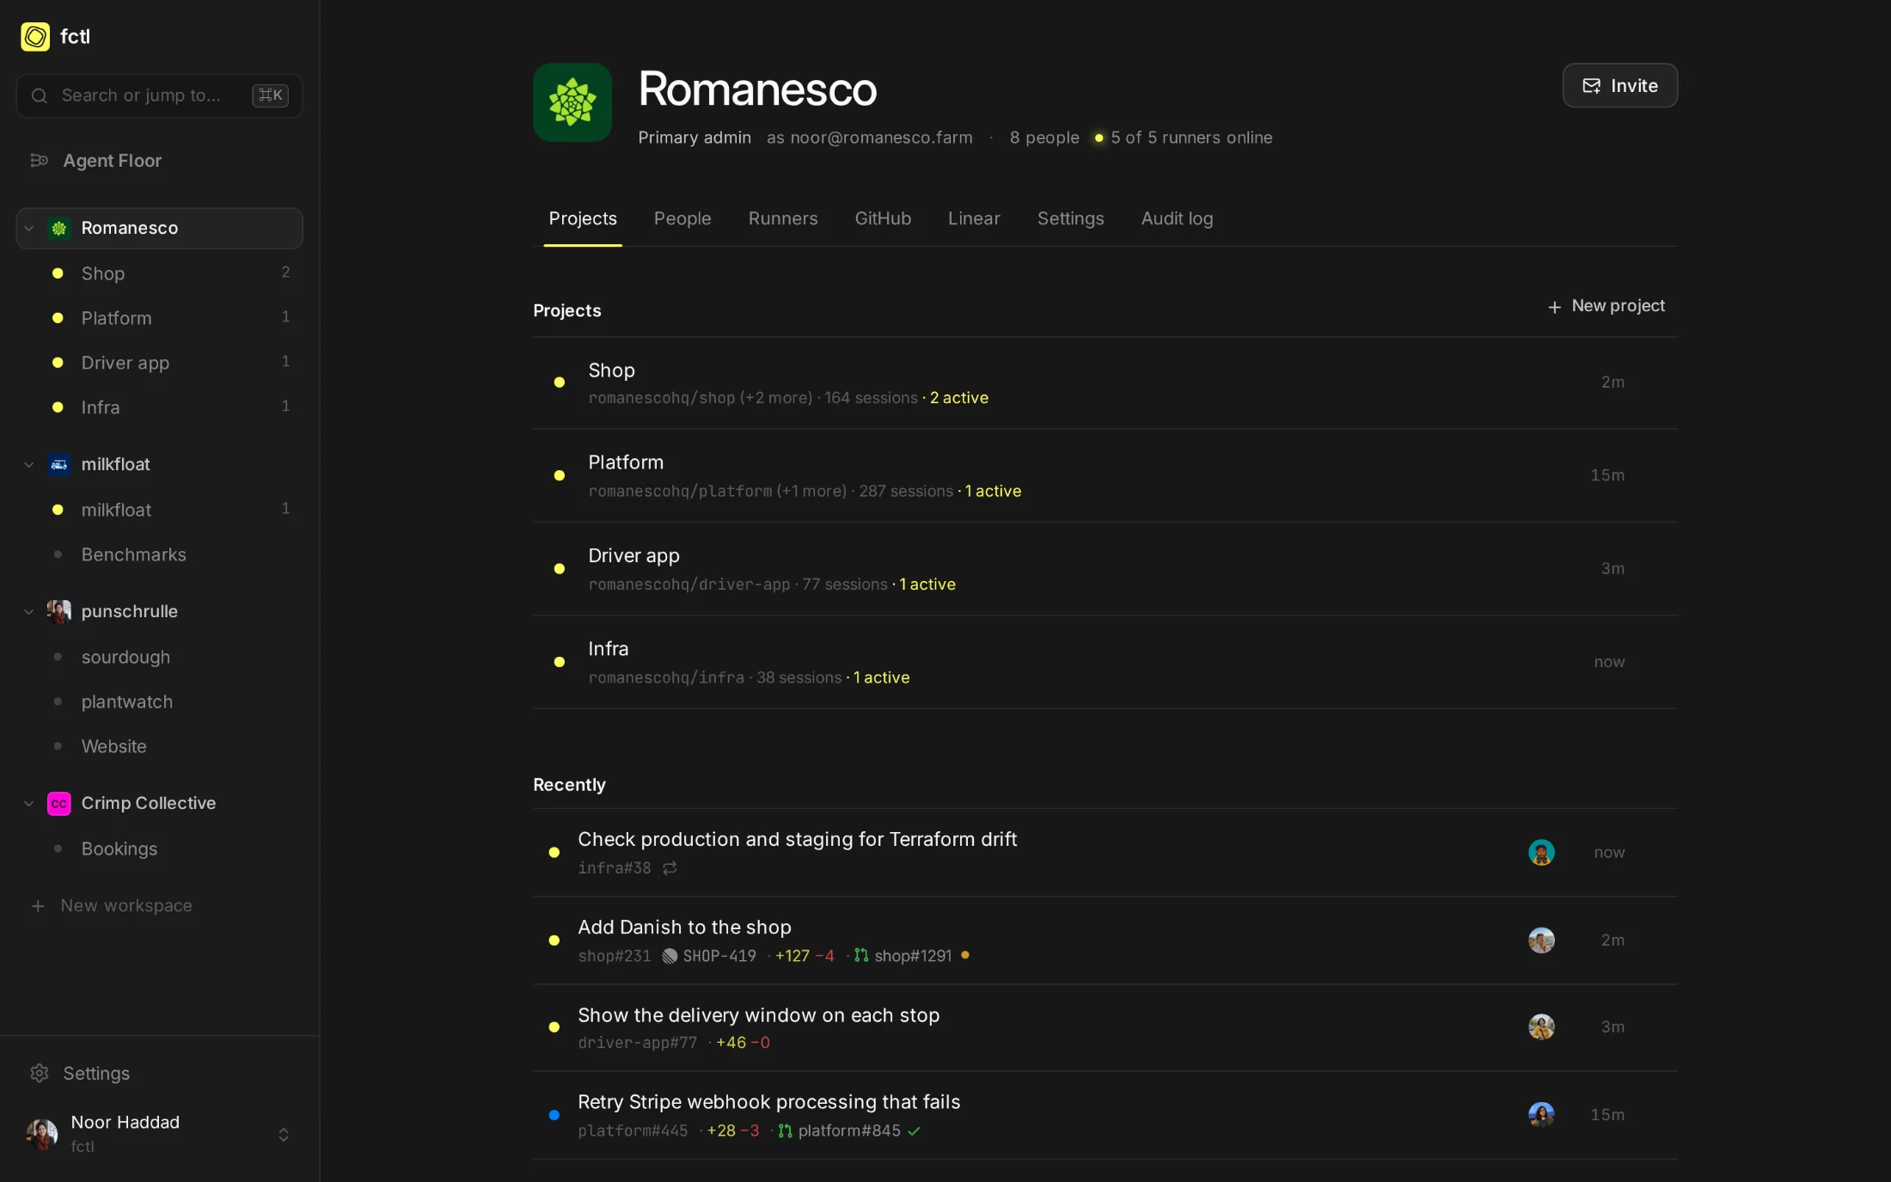Select plantwatch in the sidebar
Screen dimensions: 1891x1182
[159, 702]
